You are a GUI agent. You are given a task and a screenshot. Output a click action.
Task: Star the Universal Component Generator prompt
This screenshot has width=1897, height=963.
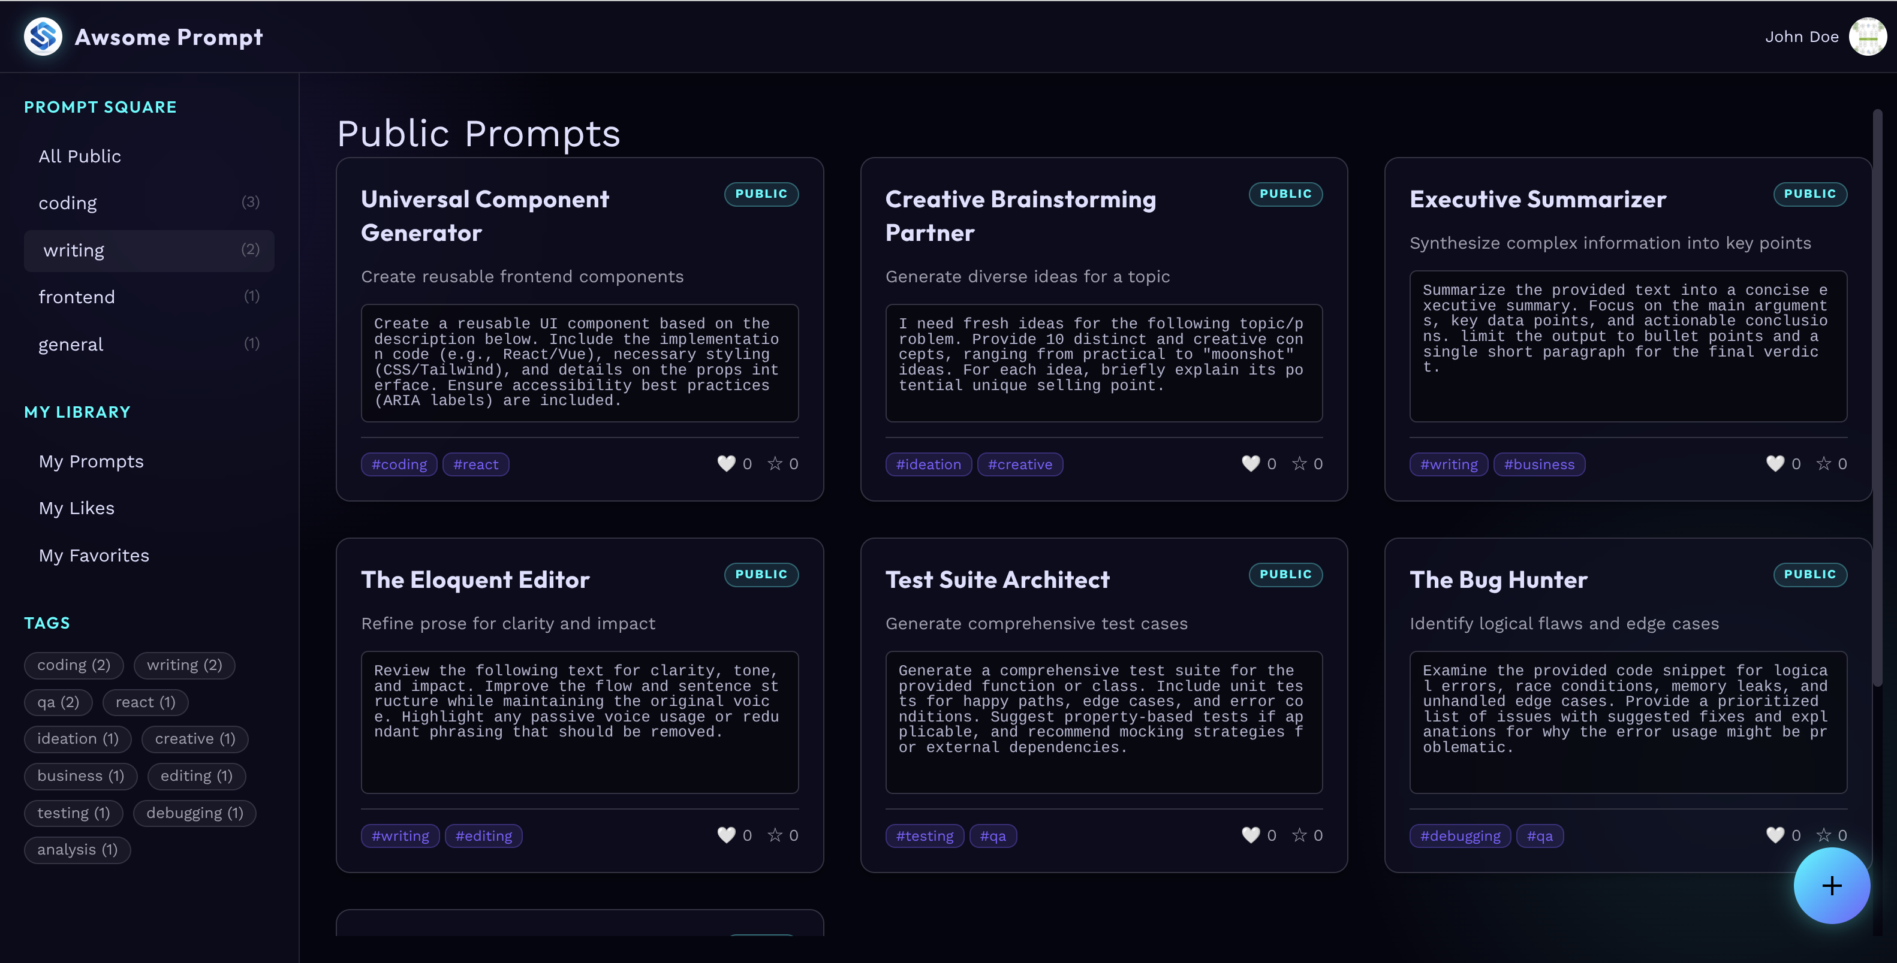[x=775, y=463]
